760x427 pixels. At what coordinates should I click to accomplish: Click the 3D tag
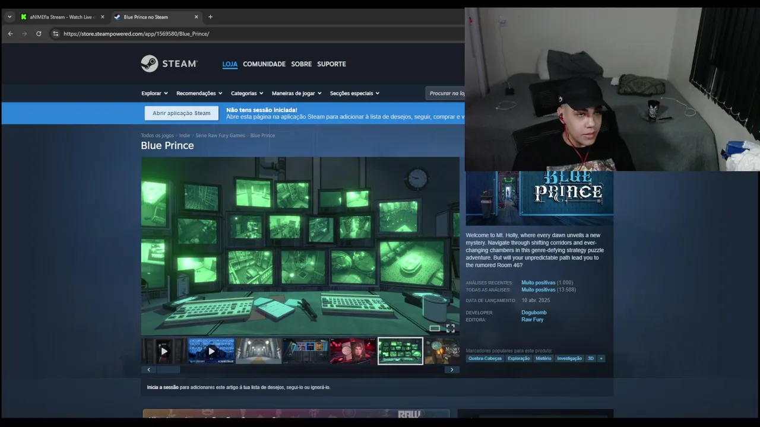(x=591, y=358)
